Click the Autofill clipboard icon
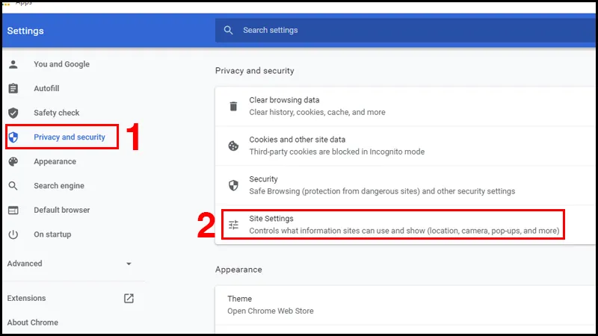Viewport: 598px width, 336px height. 13,89
